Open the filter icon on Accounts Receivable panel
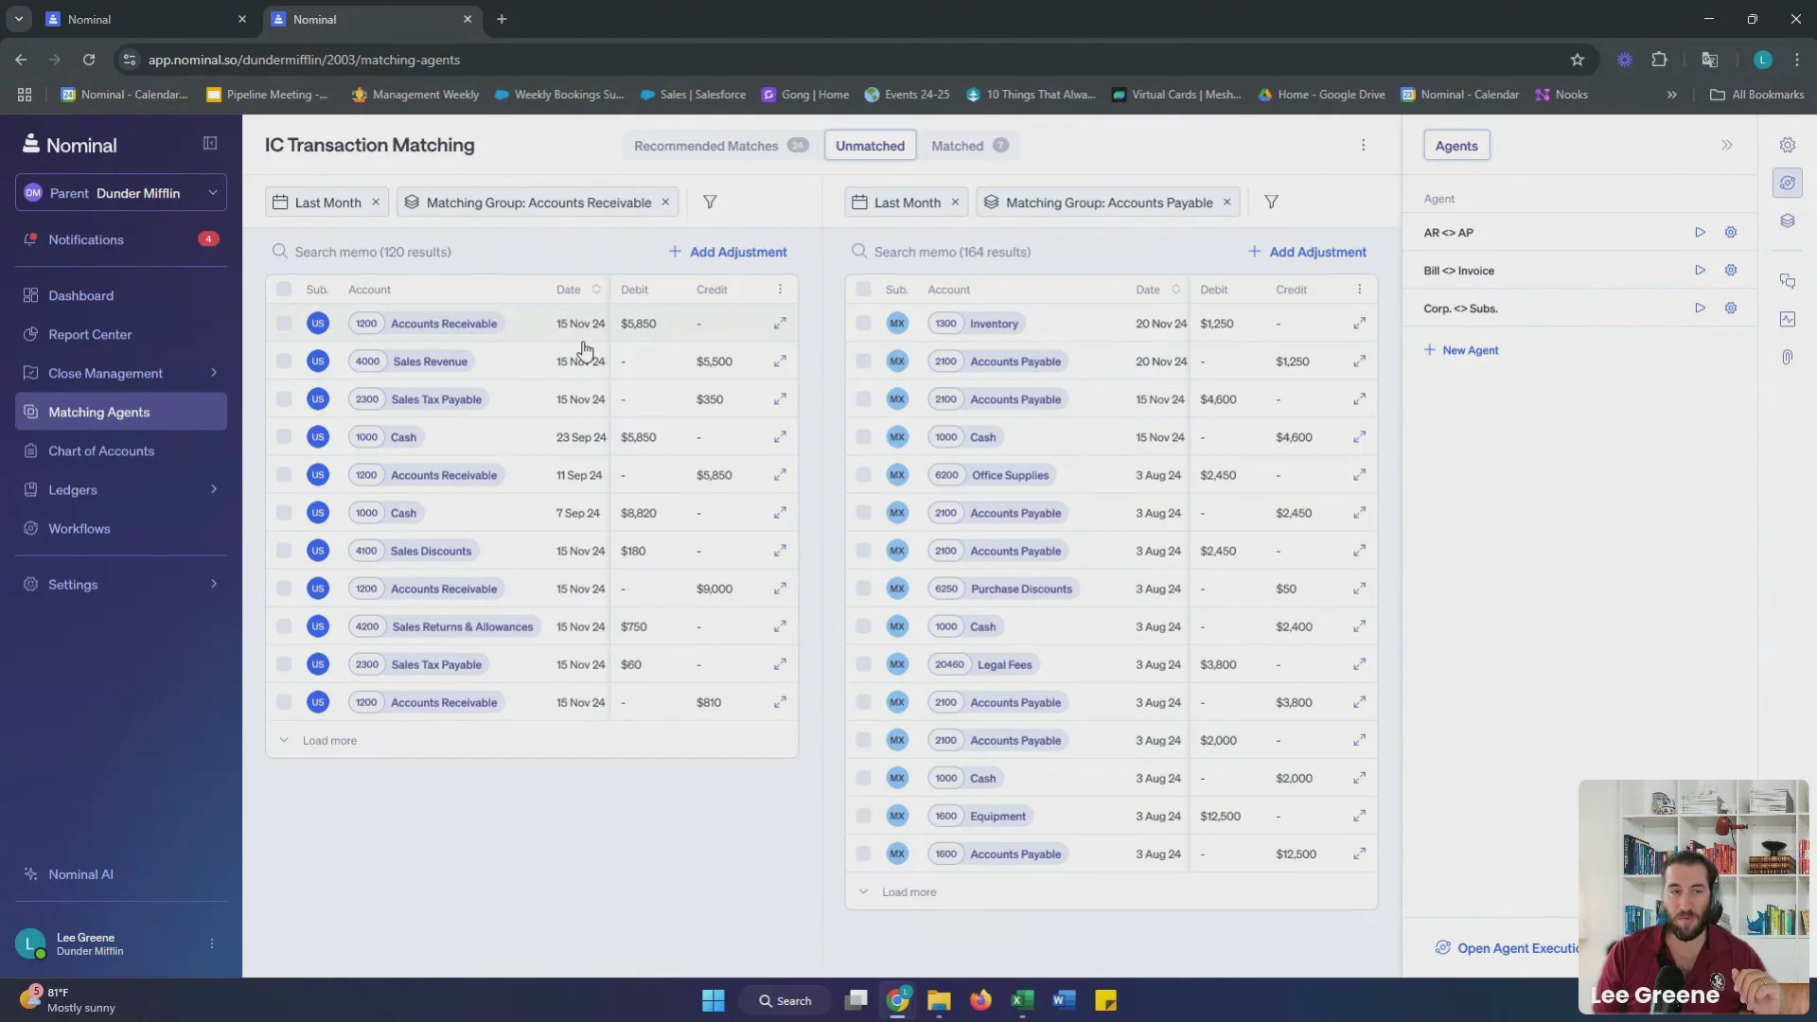 710,202
